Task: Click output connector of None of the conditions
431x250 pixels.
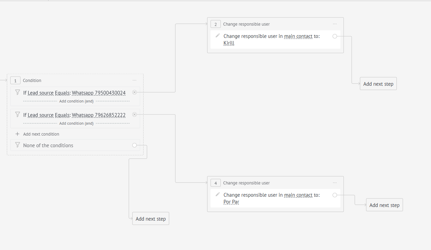Action: 134,145
